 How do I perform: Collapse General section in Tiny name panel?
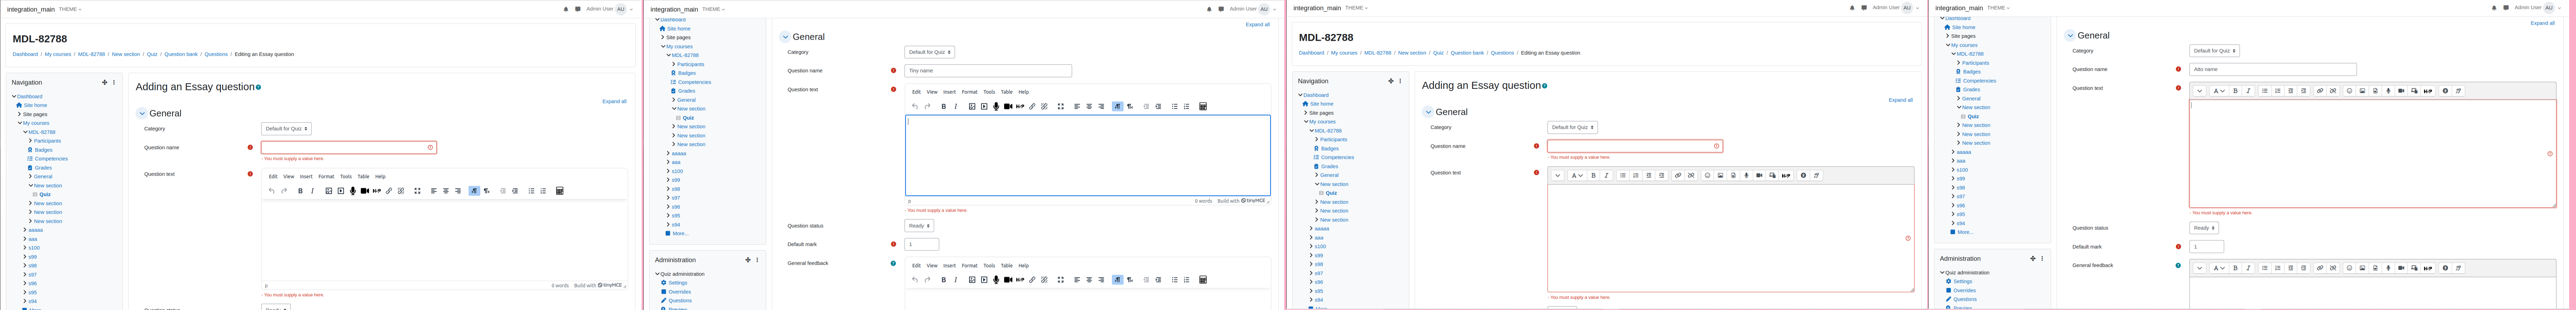[785, 37]
